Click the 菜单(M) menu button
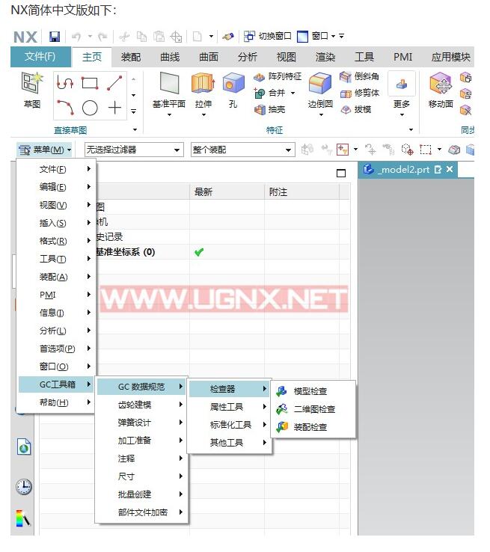 coord(45,150)
